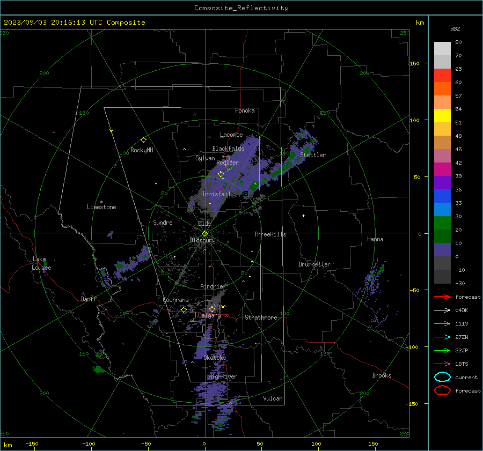
Task: Click the RockyMH label
Action: point(142,150)
